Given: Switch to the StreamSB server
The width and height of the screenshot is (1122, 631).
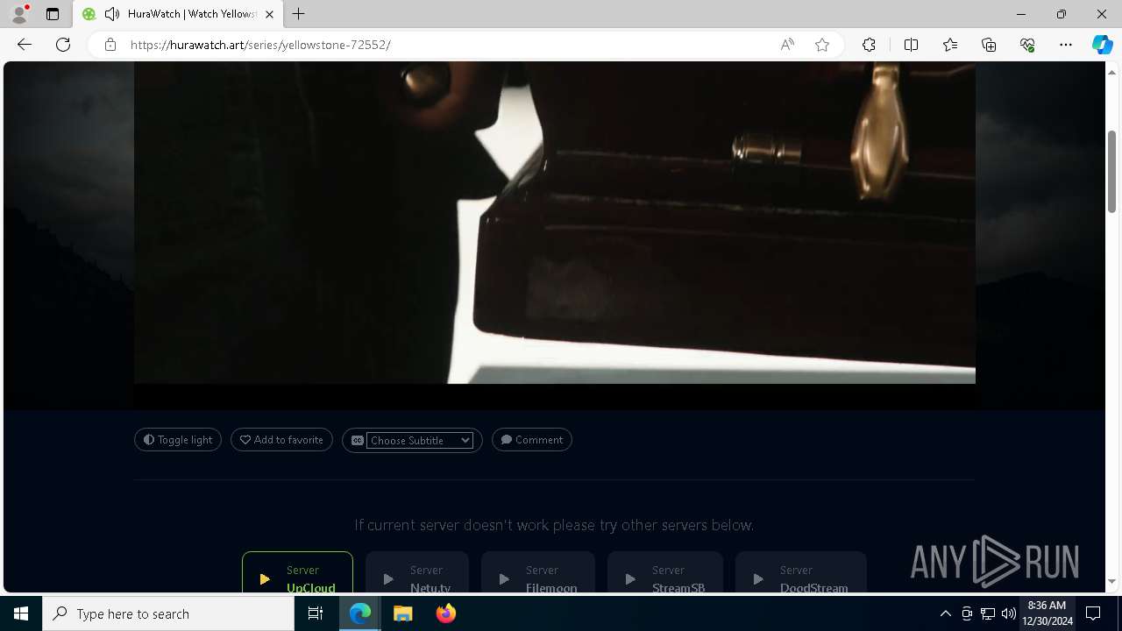Looking at the screenshot, I should click(x=665, y=572).
